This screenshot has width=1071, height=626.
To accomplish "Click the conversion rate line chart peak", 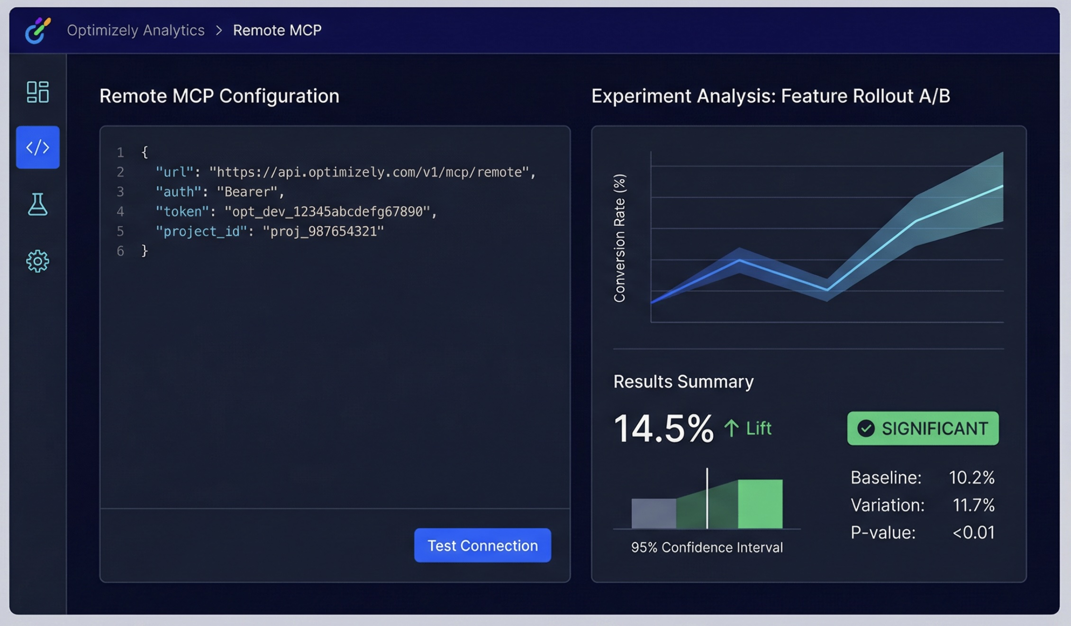I will point(1001,186).
